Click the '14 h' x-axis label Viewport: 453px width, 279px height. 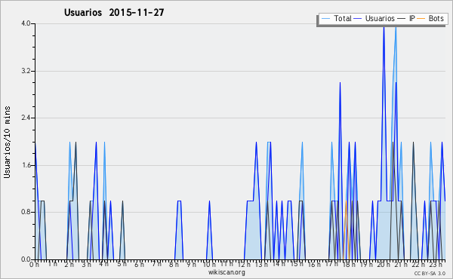point(279,264)
